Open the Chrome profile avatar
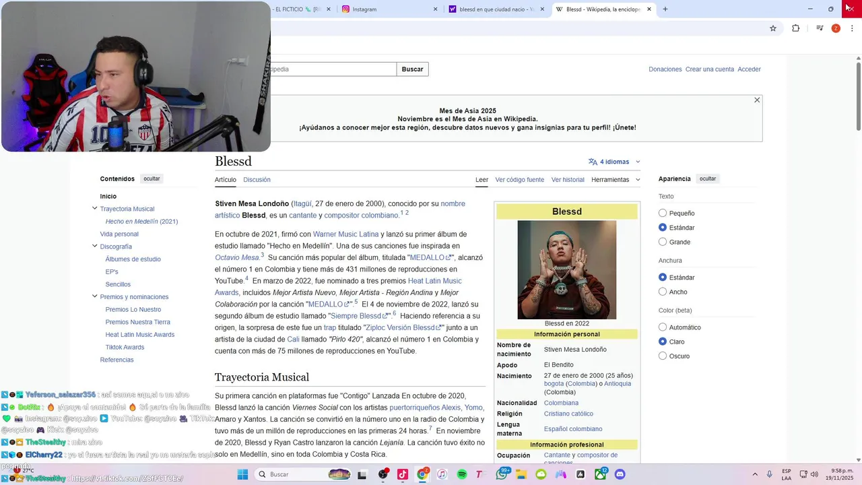 point(836,28)
